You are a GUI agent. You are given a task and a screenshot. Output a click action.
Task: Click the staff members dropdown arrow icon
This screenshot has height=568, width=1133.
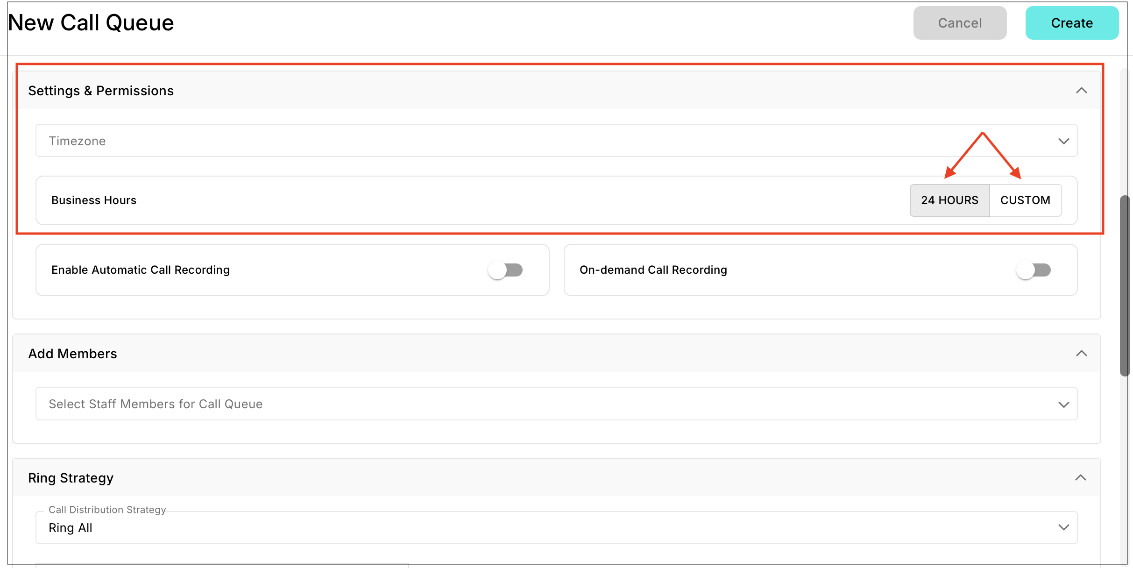[1063, 404]
